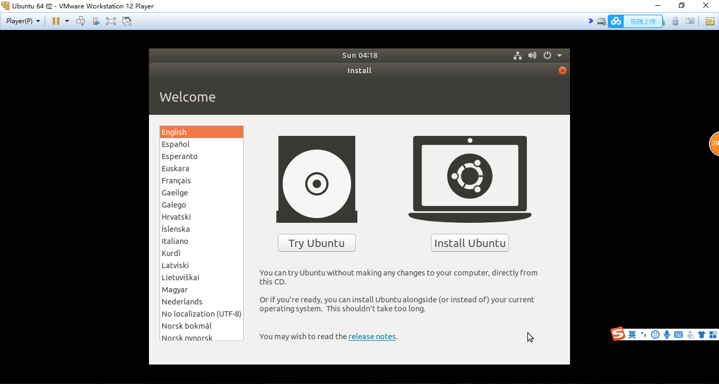This screenshot has height=384, width=719.
Task: Select Gaeilge language
Action: click(202, 193)
